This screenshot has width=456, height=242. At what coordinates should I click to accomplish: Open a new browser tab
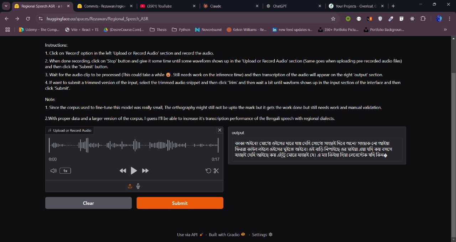(x=393, y=6)
